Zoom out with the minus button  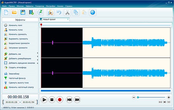tap(134, 97)
